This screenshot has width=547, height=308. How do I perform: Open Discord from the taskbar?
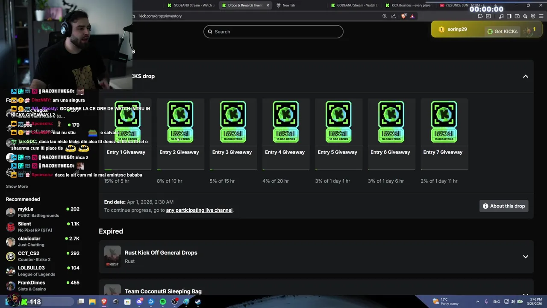coord(139,302)
